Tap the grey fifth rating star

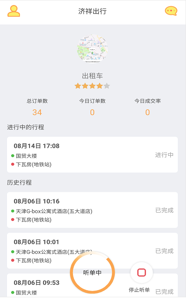[x=107, y=86]
